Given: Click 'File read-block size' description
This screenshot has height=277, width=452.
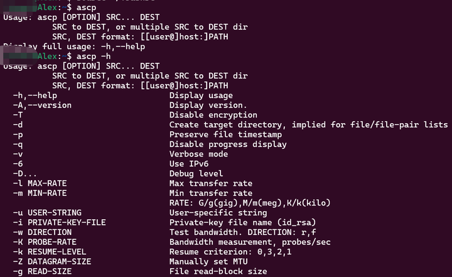Looking at the screenshot, I should pyautogui.click(x=218, y=271).
